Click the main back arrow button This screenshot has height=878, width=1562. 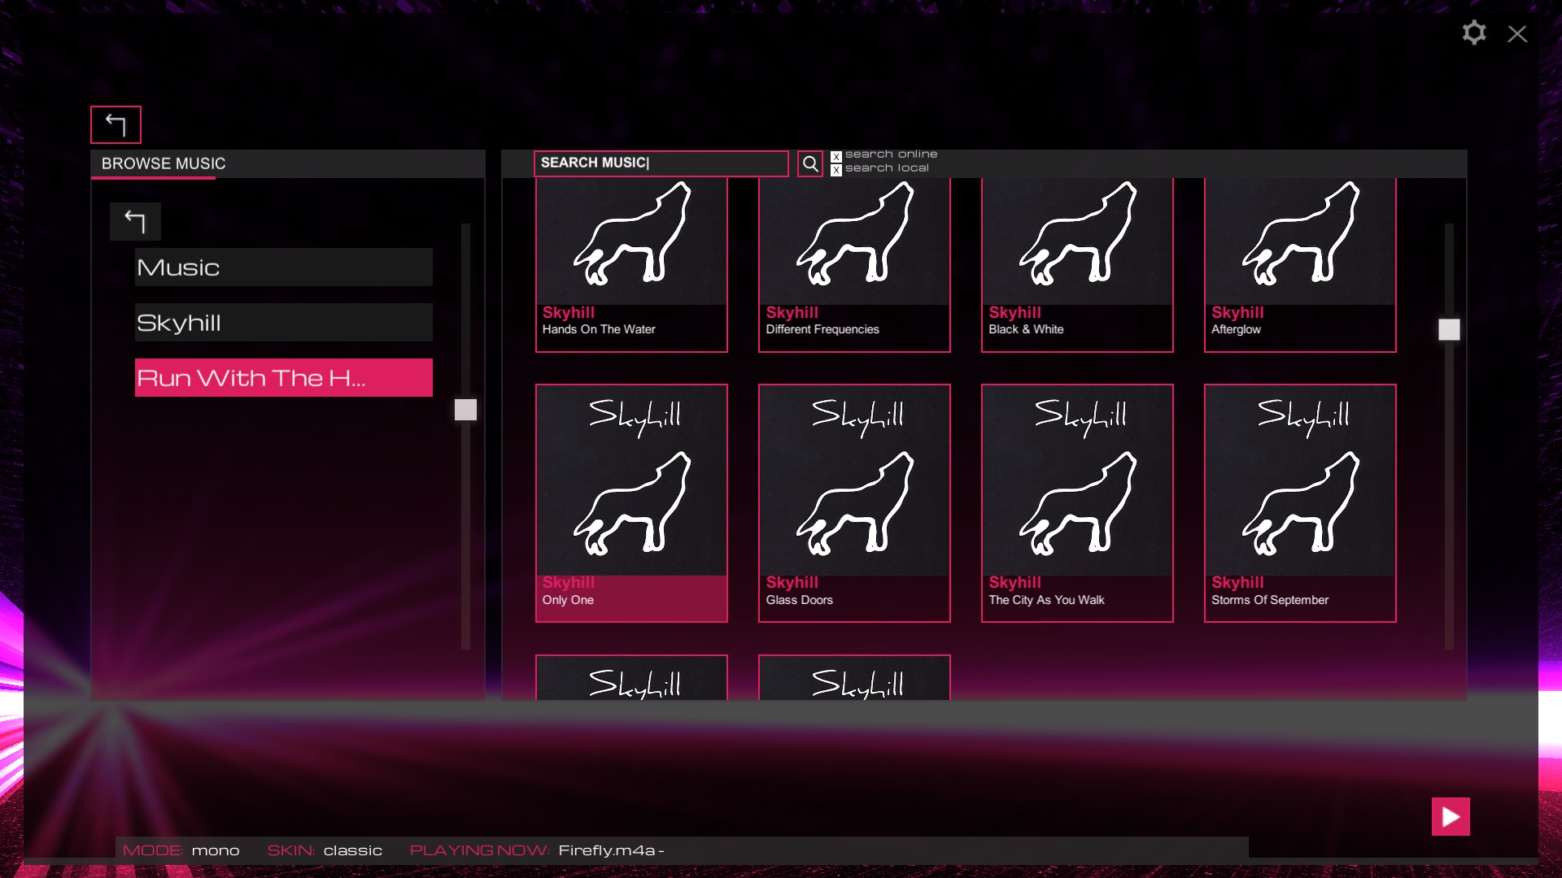116,125
